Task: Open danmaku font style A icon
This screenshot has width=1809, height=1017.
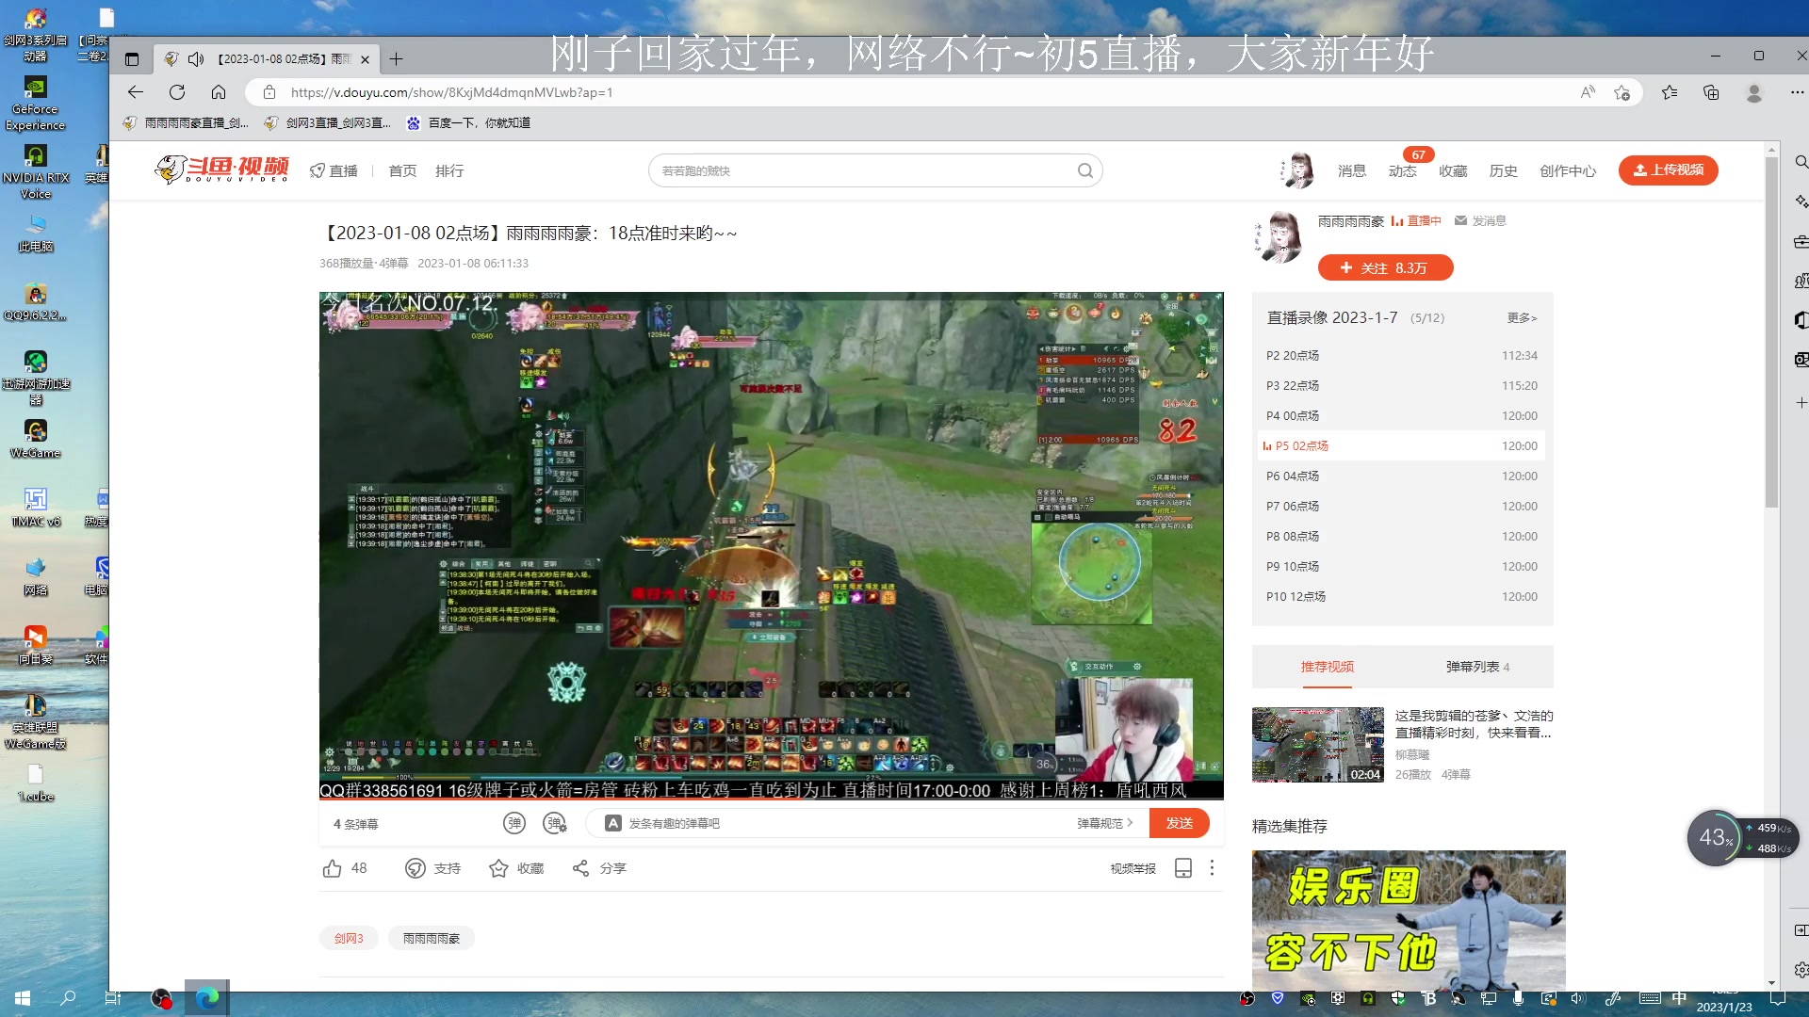Action: pyautogui.click(x=613, y=823)
